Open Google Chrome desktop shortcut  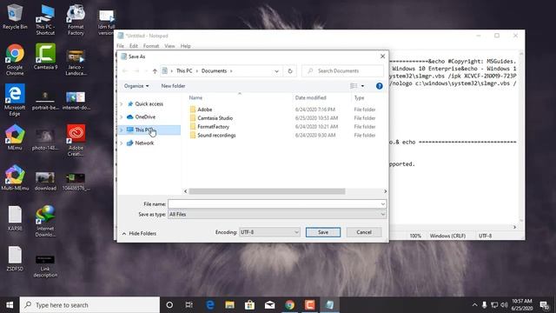pos(15,60)
